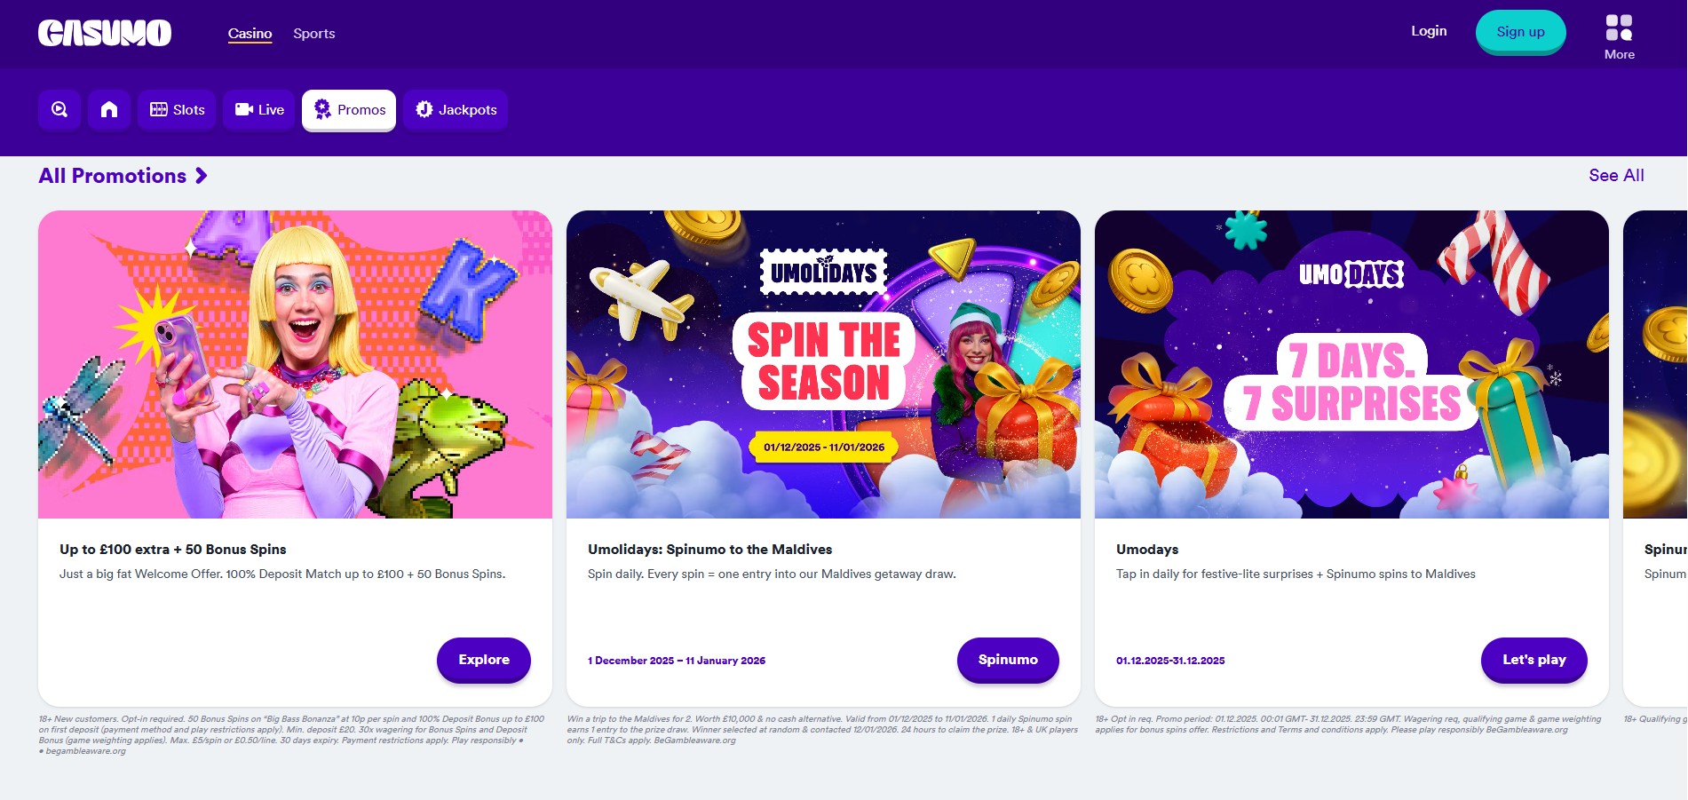This screenshot has height=800, width=1688.
Task: Switch to the Casino tab
Action: 250,34
